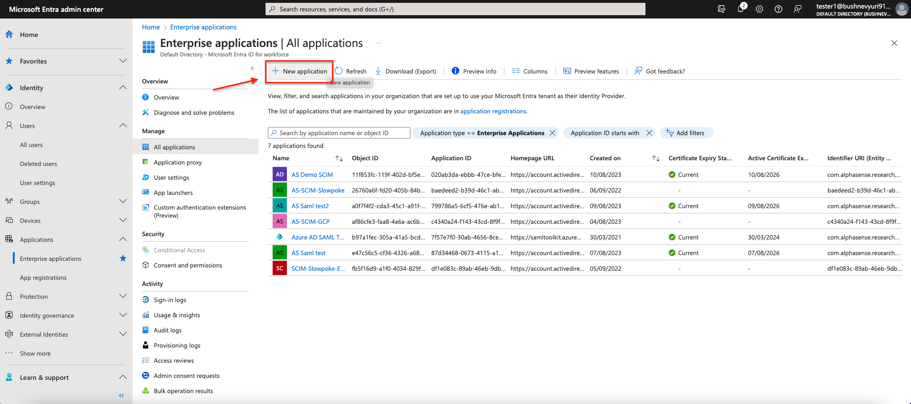Expand the External Identities chevron
This screenshot has width=911, height=404.
123,334
